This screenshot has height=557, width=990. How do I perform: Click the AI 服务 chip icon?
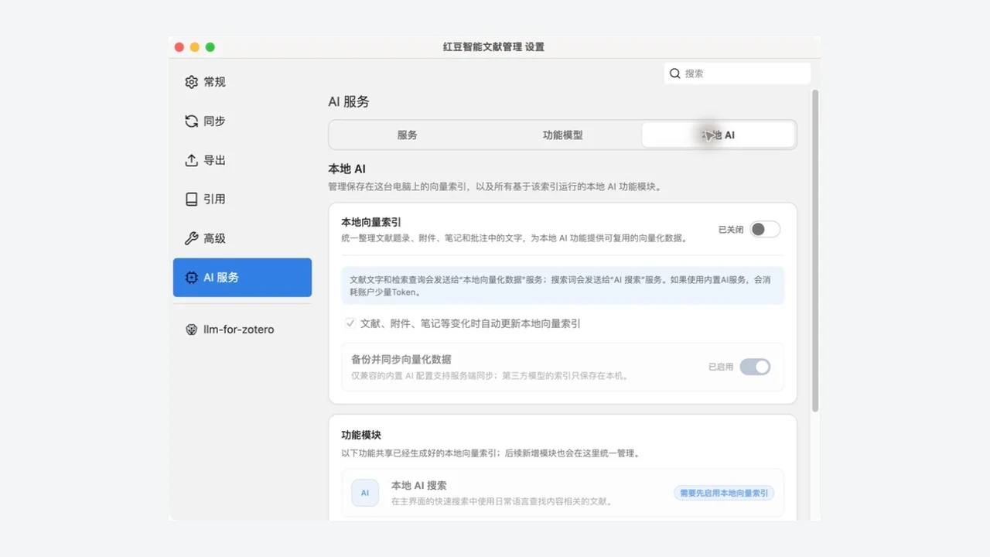pos(192,278)
